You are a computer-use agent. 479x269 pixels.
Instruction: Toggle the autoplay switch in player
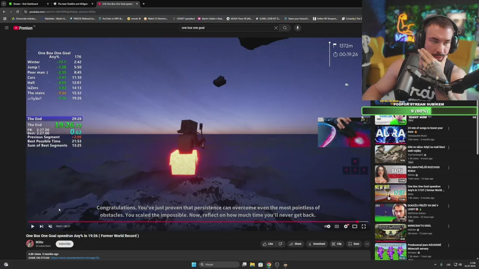(327, 226)
